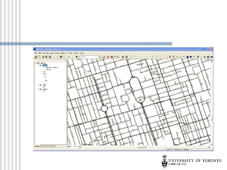227x170 pixels.
Task: Click the Full Extent globe icon
Action: point(187,57)
